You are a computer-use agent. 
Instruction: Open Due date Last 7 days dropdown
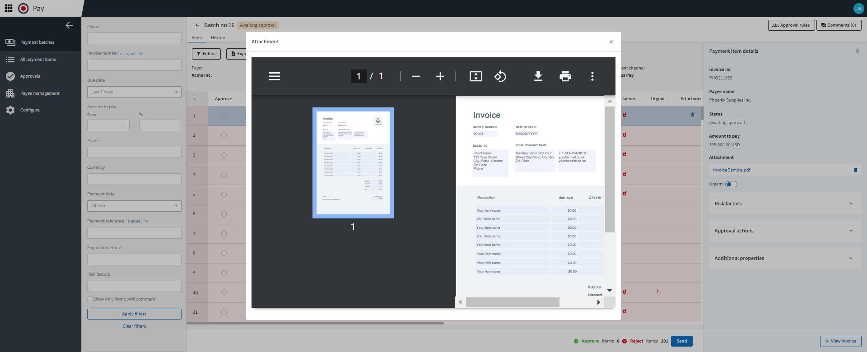click(134, 92)
